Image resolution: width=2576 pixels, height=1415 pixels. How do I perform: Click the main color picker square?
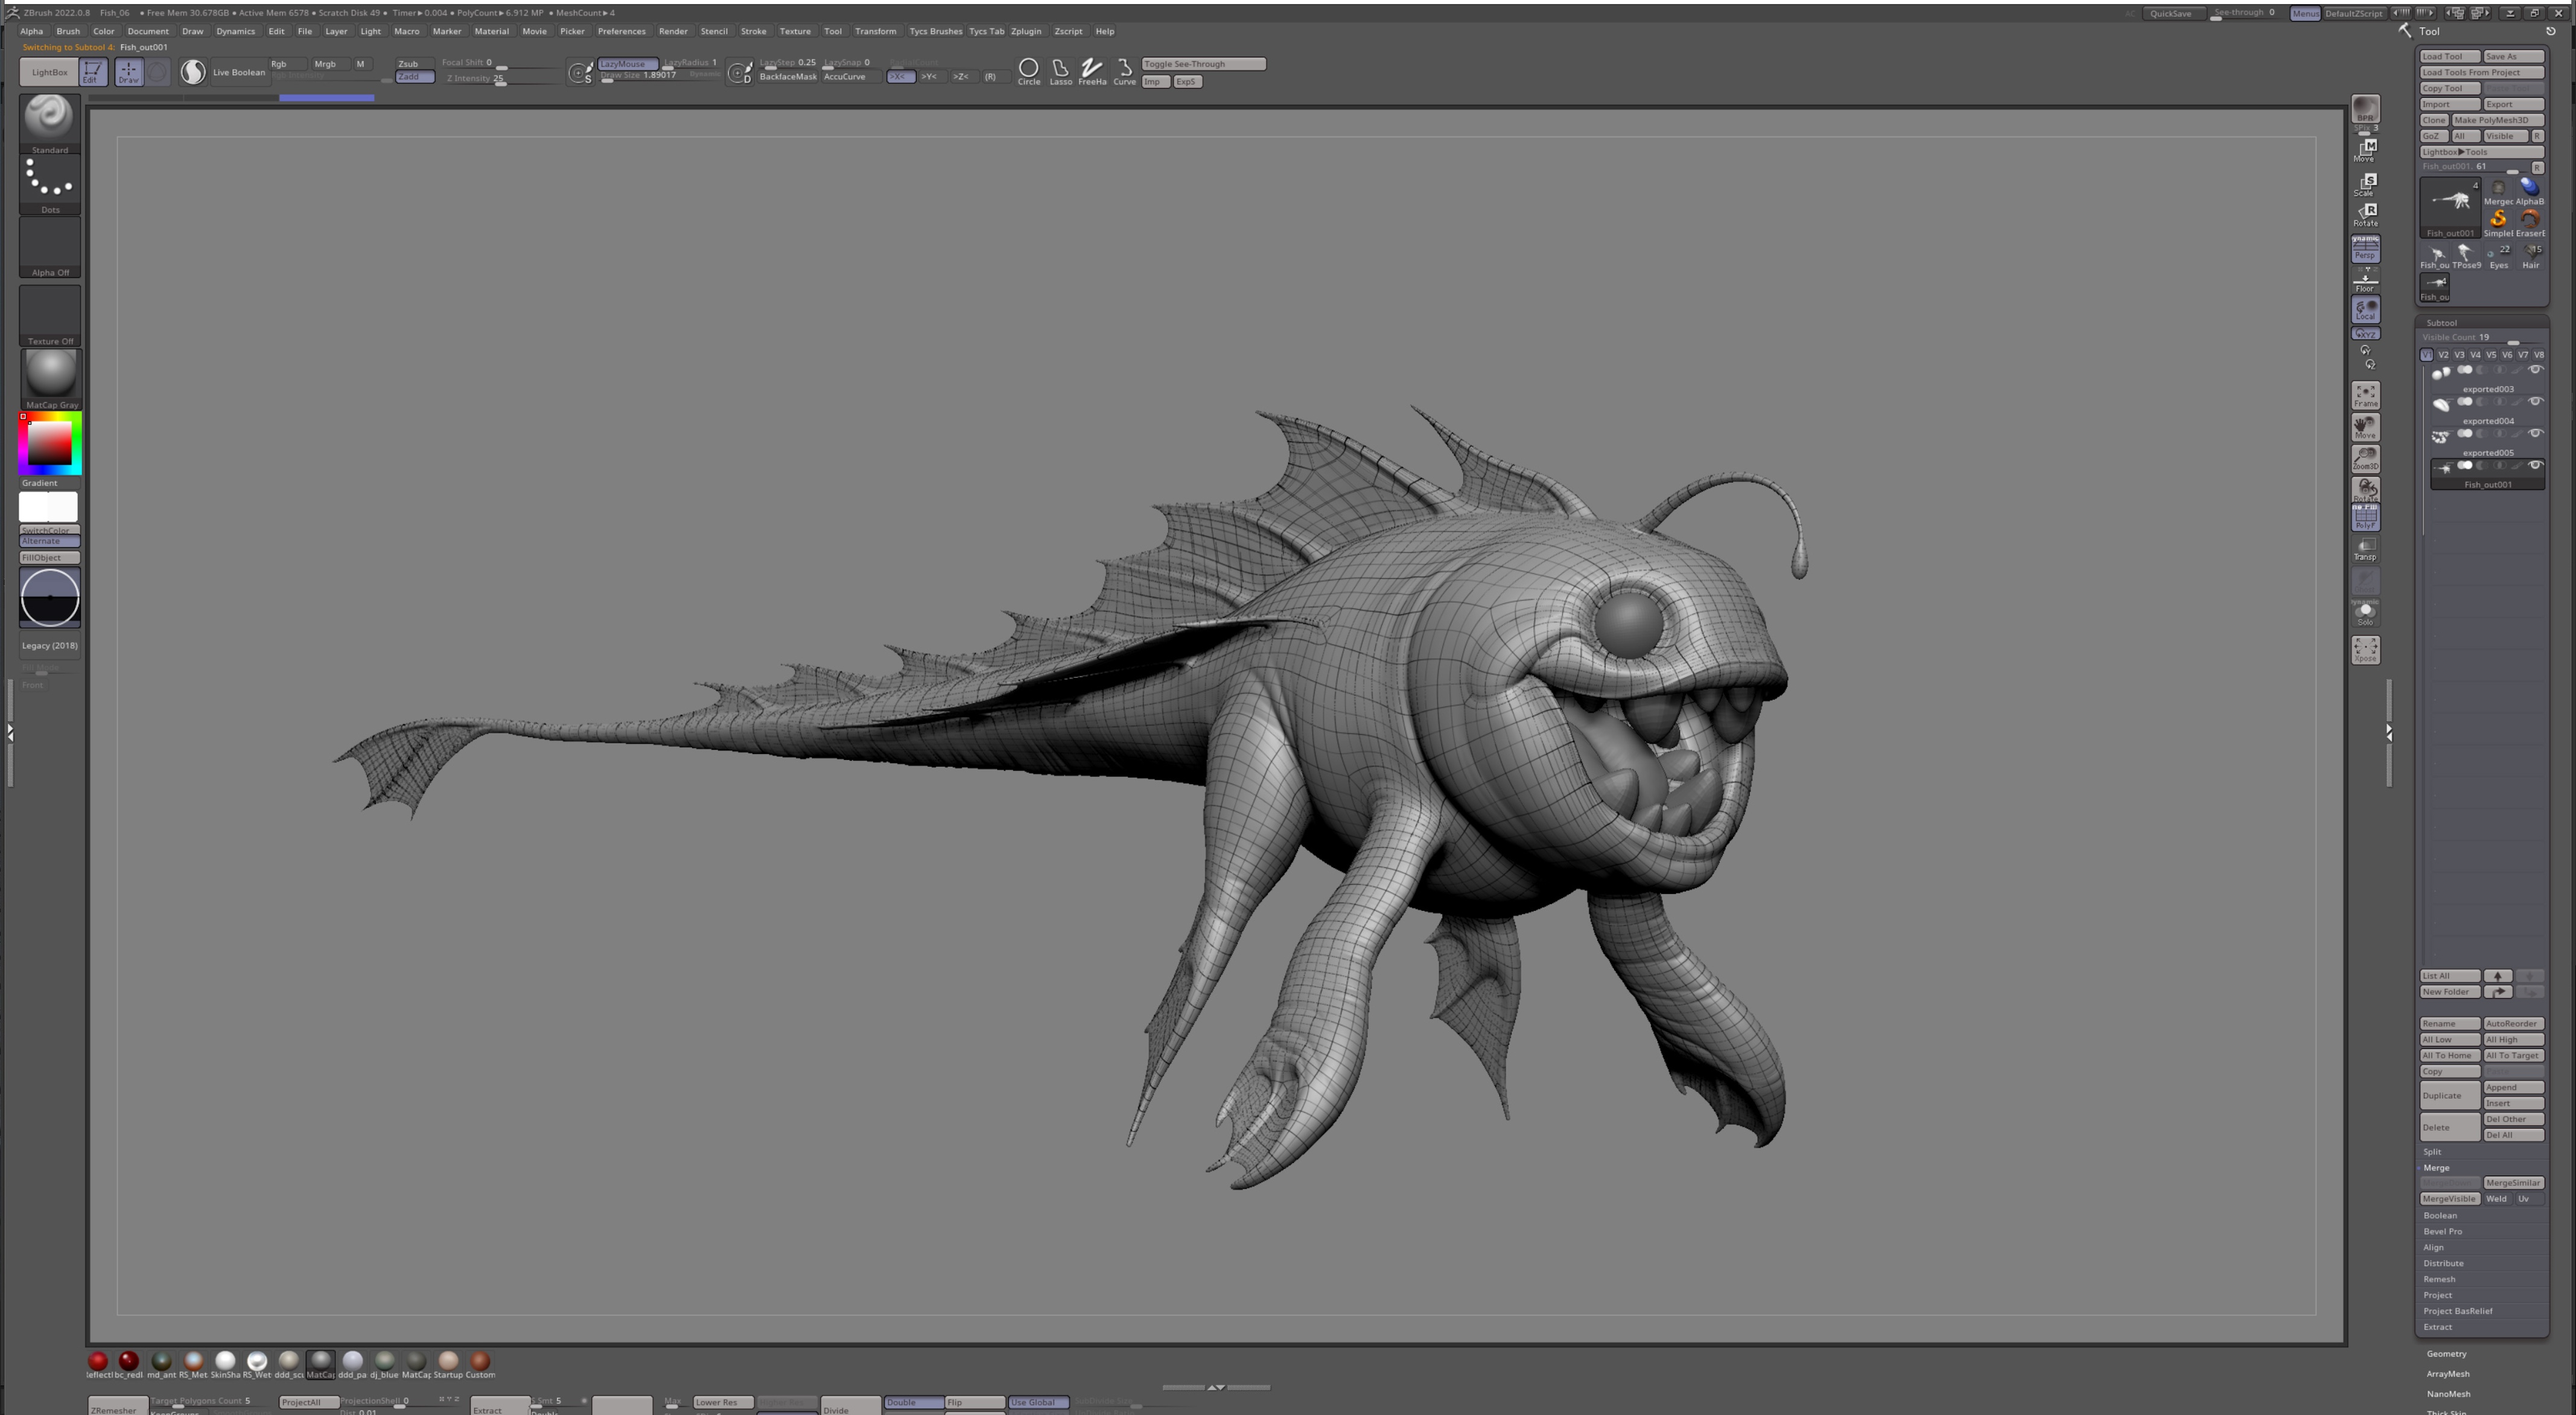point(49,443)
